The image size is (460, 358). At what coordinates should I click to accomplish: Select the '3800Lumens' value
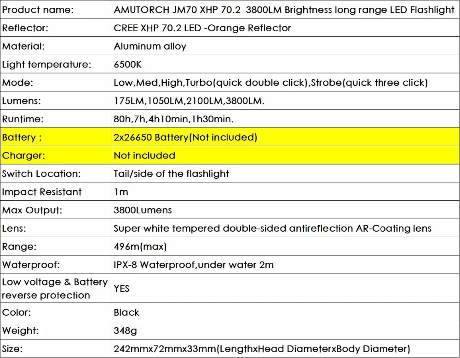tap(143, 210)
